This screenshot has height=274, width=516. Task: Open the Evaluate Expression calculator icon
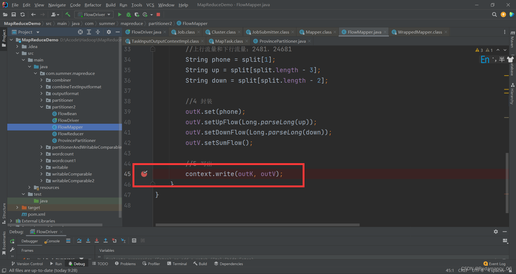point(134,241)
